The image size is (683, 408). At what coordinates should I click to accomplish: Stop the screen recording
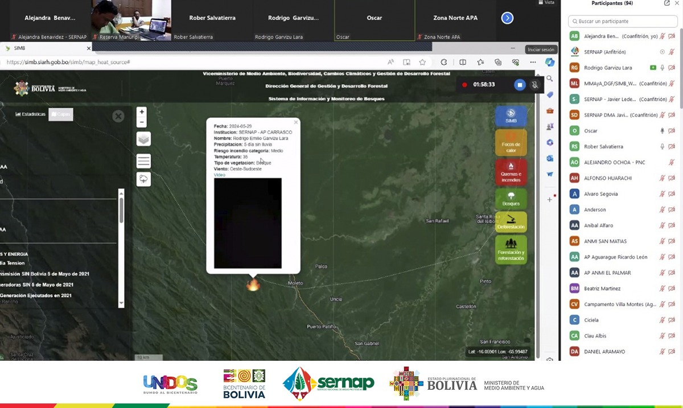click(x=519, y=85)
